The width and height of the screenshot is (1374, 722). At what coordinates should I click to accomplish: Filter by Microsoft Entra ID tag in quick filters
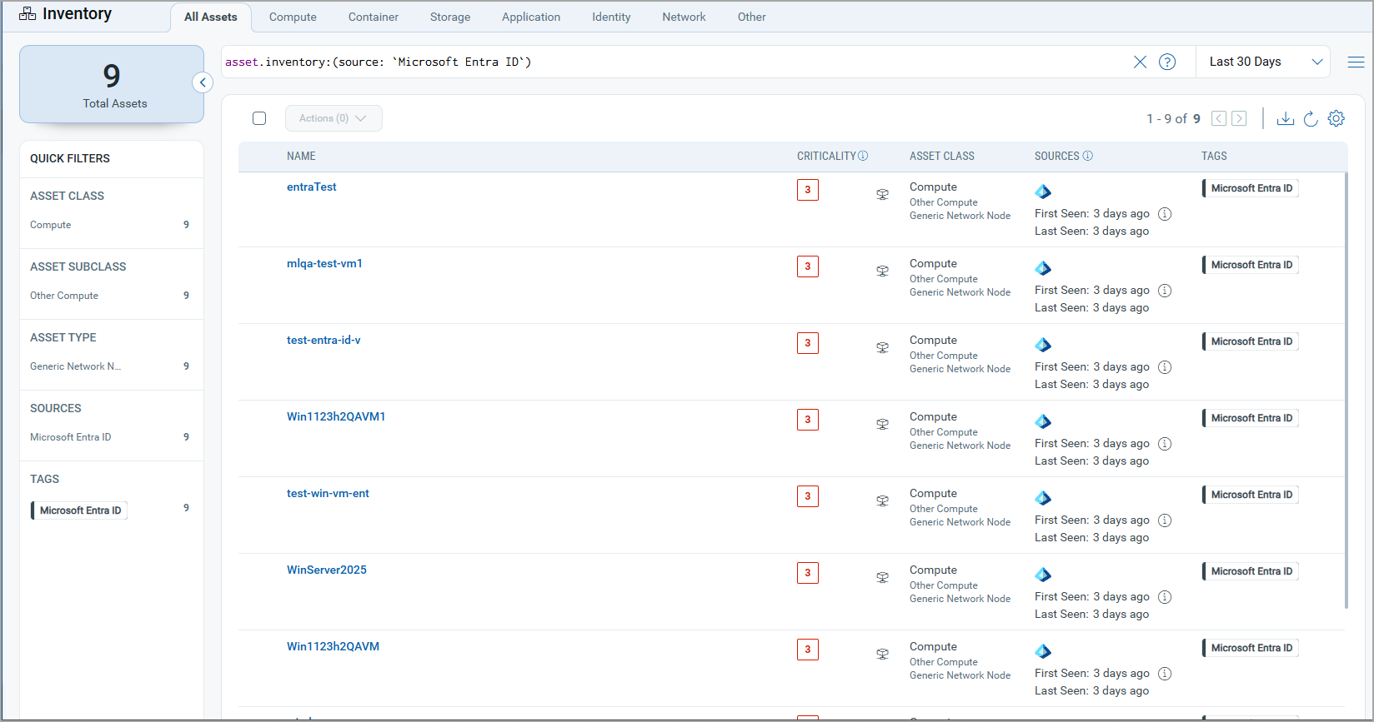[x=80, y=510]
